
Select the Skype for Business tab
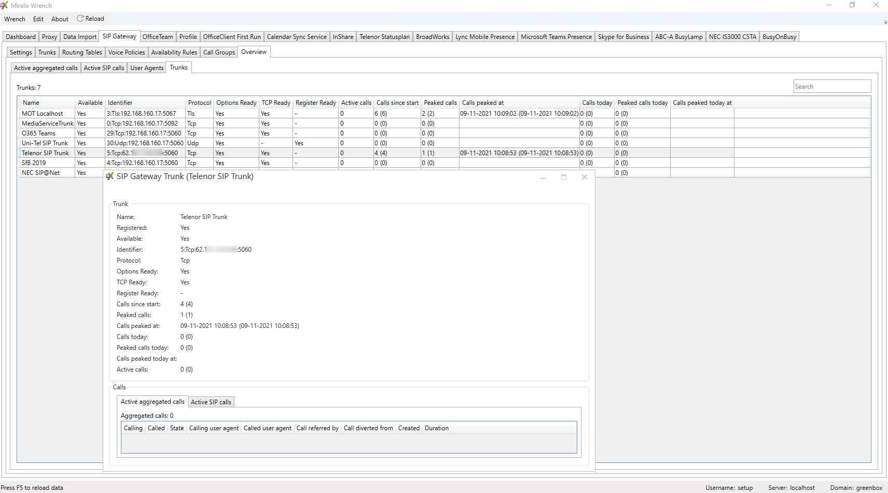623,37
